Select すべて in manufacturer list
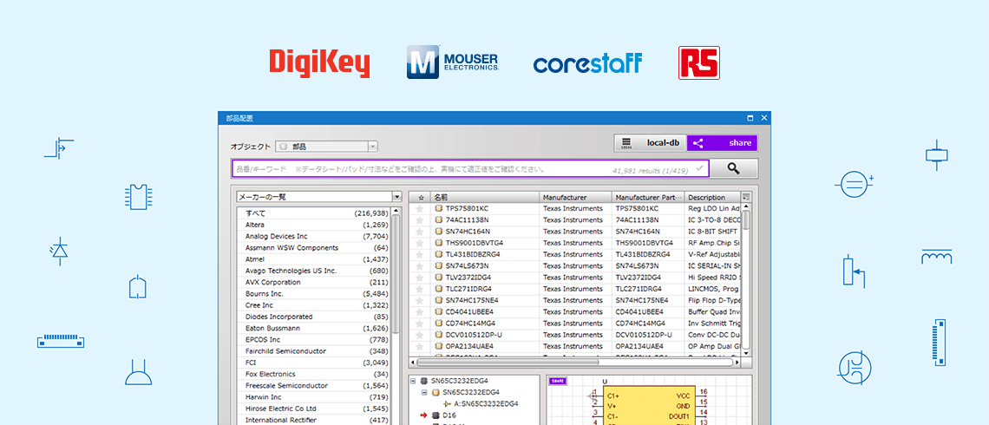The width and height of the screenshot is (989, 425). point(314,213)
